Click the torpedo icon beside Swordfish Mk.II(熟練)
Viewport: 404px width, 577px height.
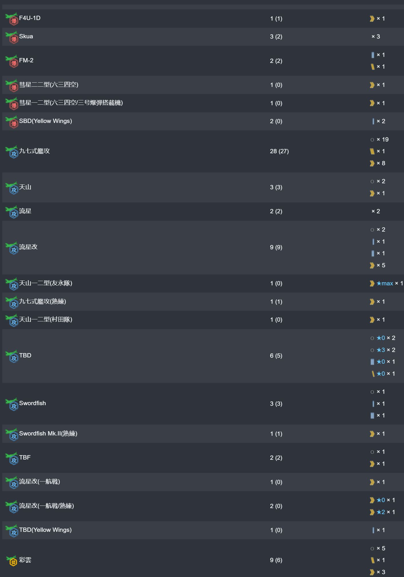pos(12,434)
